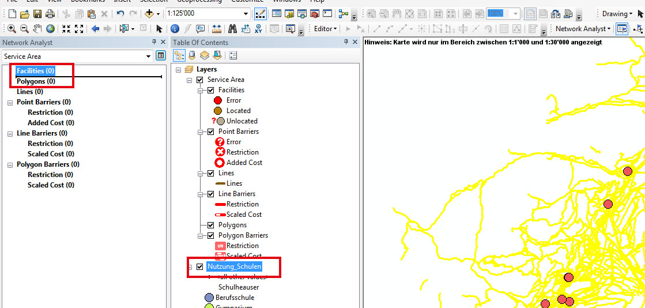
Task: Click the Berufsschule blue symbol swatch
Action: coord(209,298)
